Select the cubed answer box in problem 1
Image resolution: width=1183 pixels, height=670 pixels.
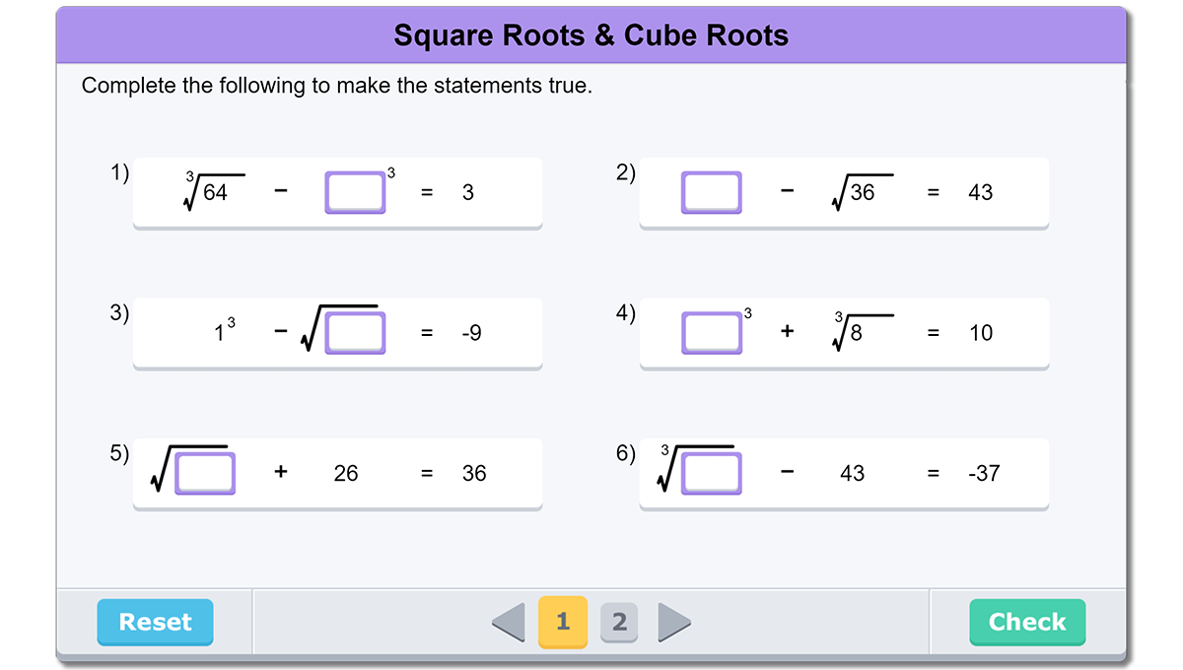tap(355, 193)
